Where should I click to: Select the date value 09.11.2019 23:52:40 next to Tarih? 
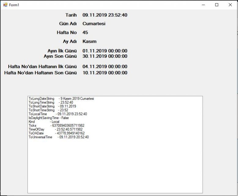pos(105,15)
